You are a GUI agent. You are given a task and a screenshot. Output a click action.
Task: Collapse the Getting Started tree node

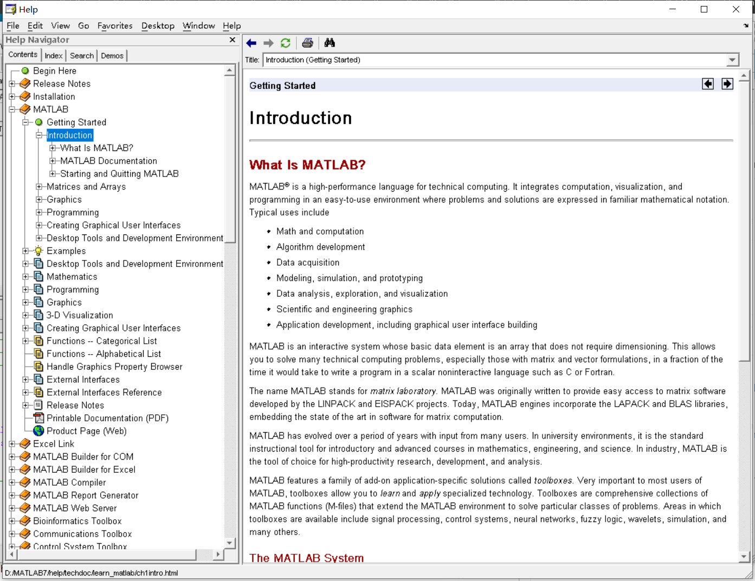click(25, 122)
